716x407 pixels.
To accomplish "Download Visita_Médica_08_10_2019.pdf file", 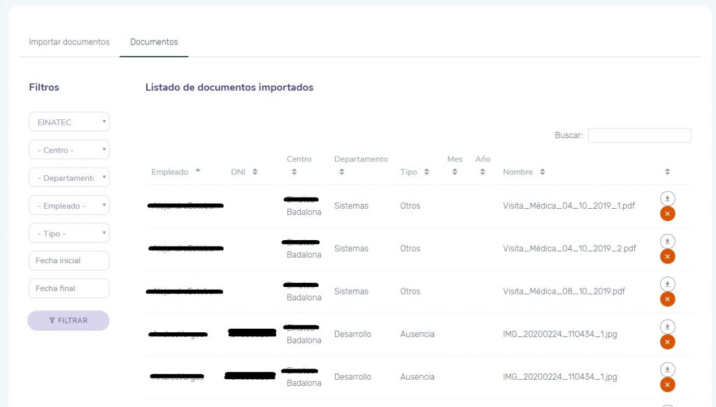I will (x=667, y=284).
